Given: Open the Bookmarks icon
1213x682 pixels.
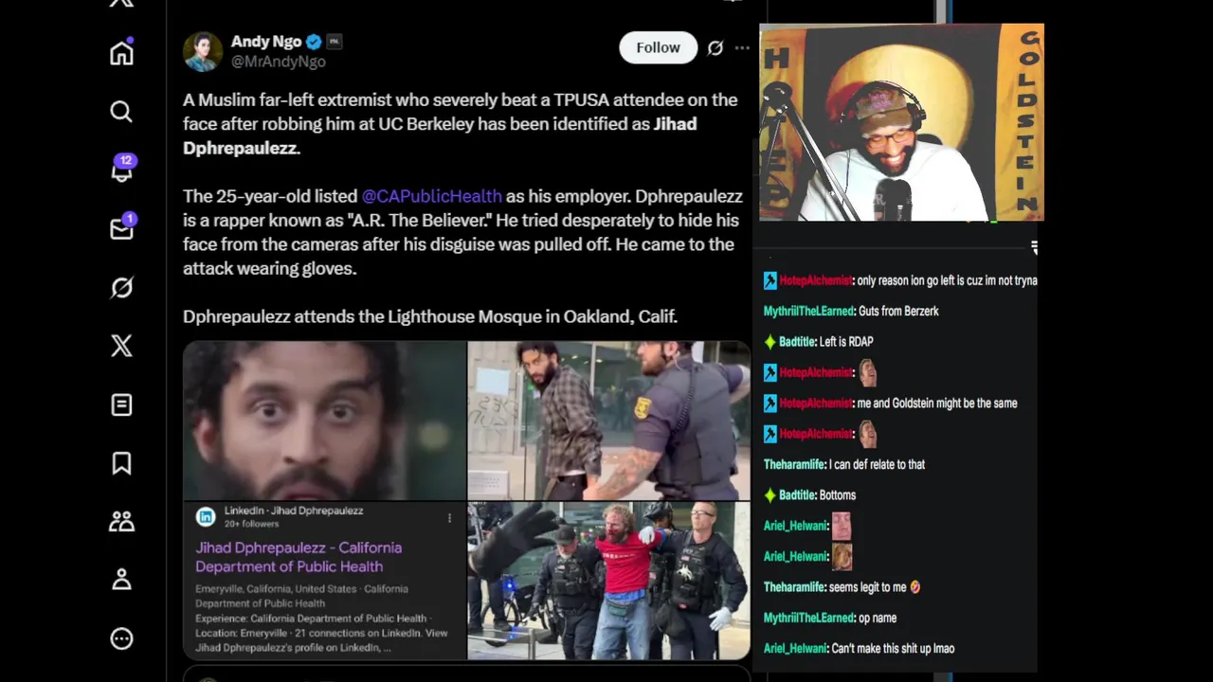Looking at the screenshot, I should (121, 463).
